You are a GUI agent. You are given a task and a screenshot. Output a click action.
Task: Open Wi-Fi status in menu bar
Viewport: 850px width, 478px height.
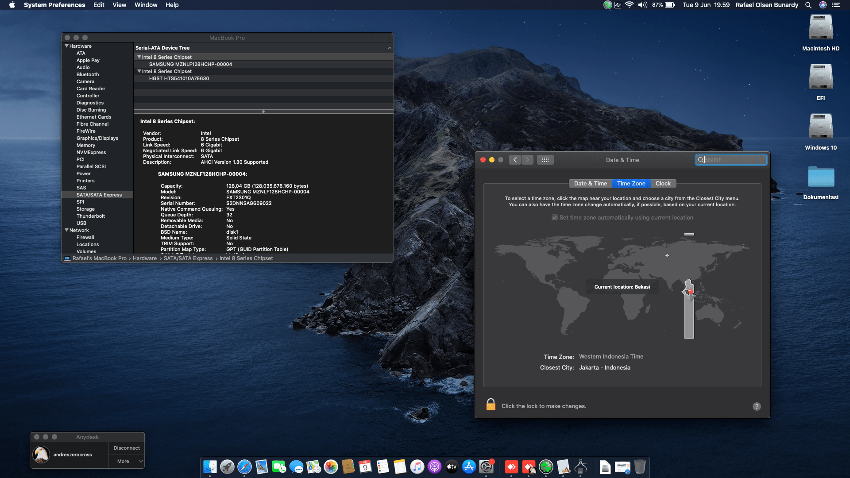tap(629, 5)
